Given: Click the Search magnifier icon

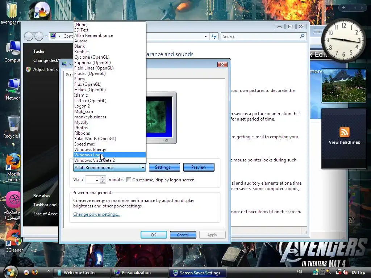Looking at the screenshot, I should pyautogui.click(x=302, y=36).
